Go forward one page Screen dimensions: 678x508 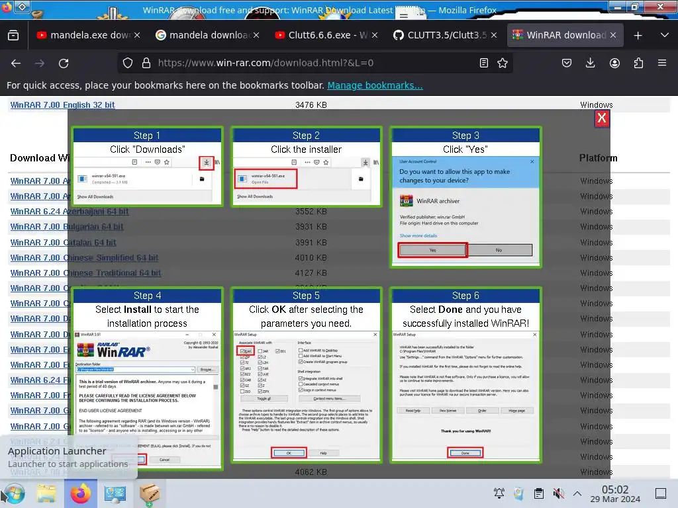click(x=40, y=63)
